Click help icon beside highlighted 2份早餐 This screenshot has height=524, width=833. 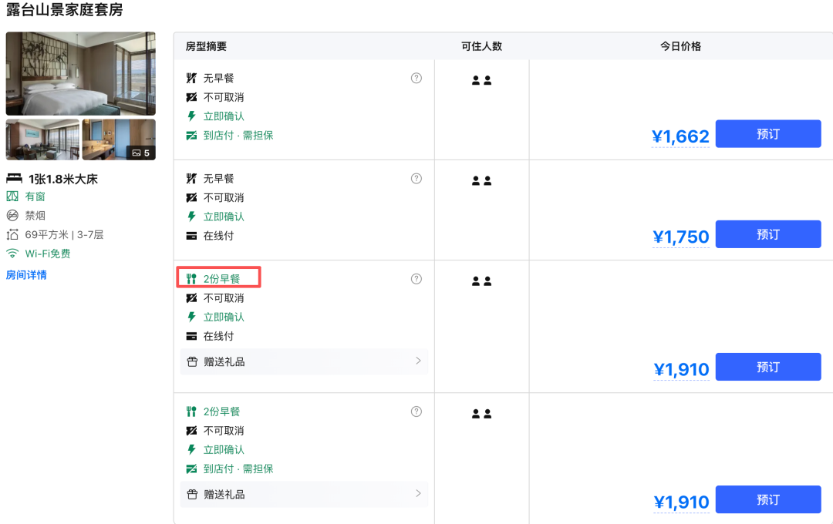[x=416, y=279]
